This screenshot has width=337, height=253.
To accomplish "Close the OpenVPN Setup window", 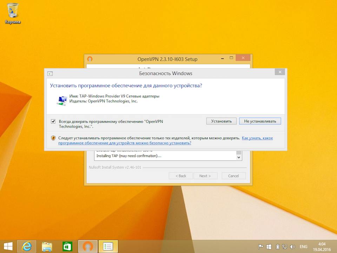I will 243,58.
